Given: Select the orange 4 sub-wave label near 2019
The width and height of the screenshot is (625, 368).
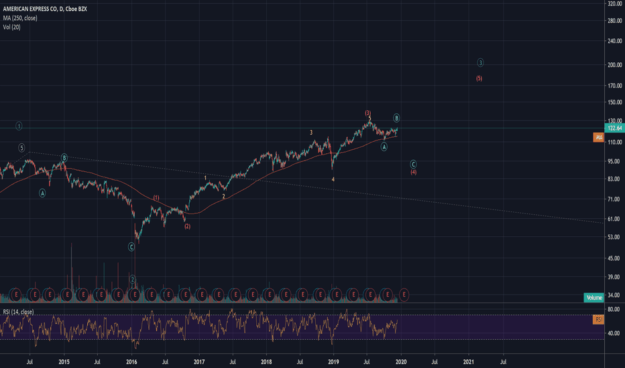Looking at the screenshot, I should 333,179.
